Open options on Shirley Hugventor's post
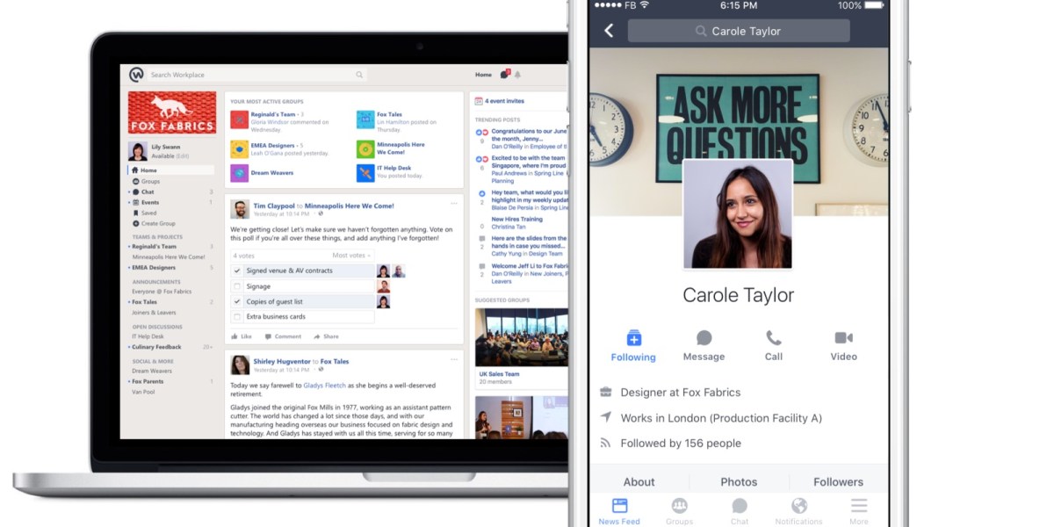This screenshot has width=1054, height=527. pyautogui.click(x=454, y=359)
